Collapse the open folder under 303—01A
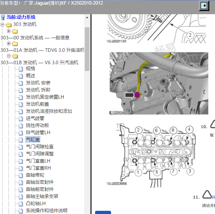The height and width of the screenshot is (214, 215). tap(9, 56)
